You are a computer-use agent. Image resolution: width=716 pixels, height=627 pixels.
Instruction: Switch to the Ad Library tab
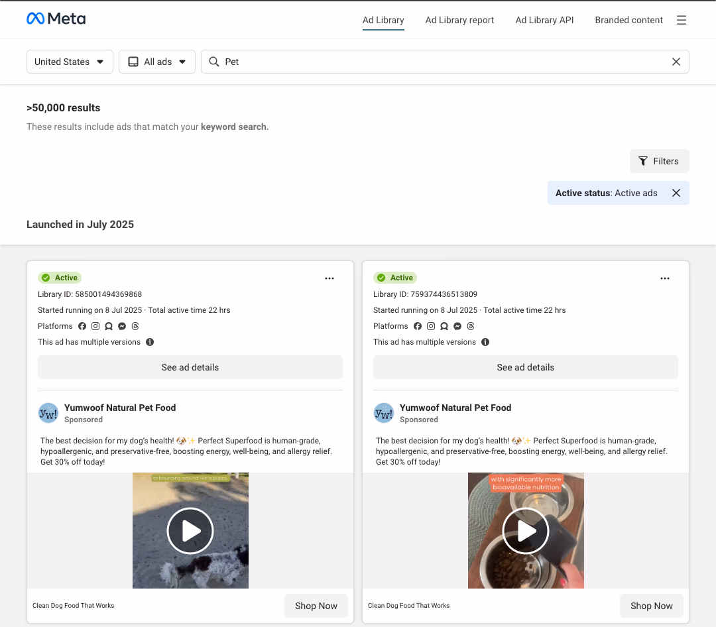383,20
